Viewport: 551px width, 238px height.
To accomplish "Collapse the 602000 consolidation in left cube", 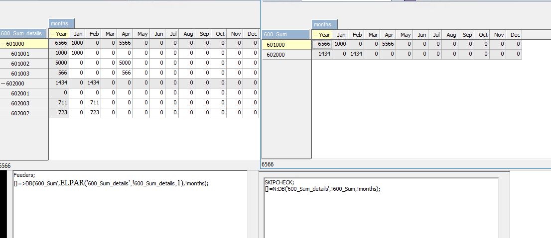I will click(x=3, y=83).
